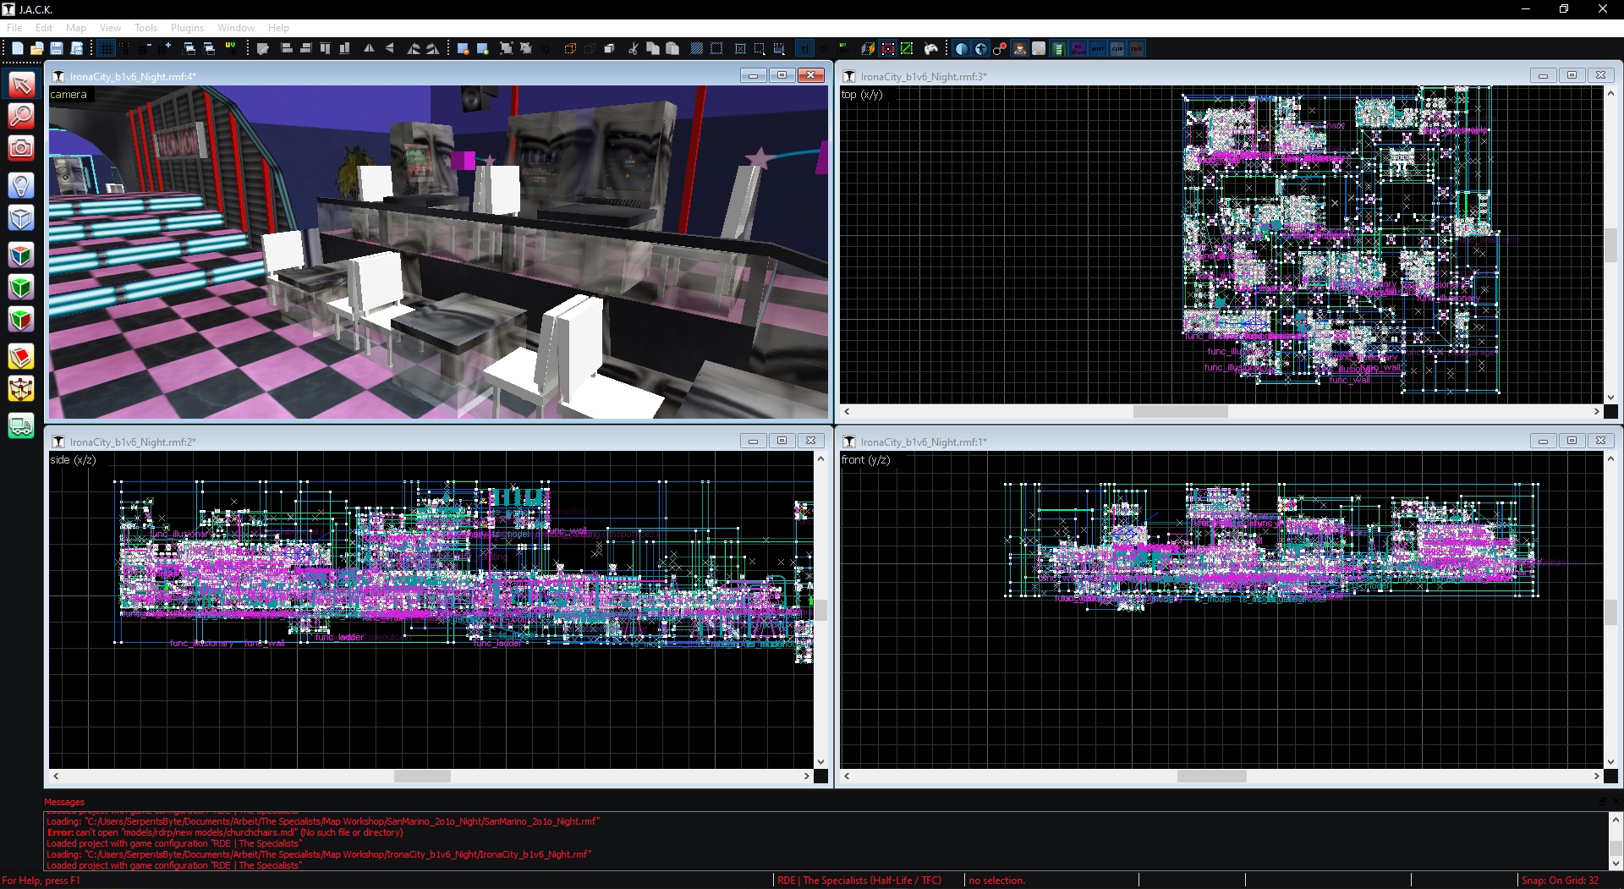Select the Magnify zoom tool
Image resolution: width=1624 pixels, height=889 pixels.
point(21,116)
